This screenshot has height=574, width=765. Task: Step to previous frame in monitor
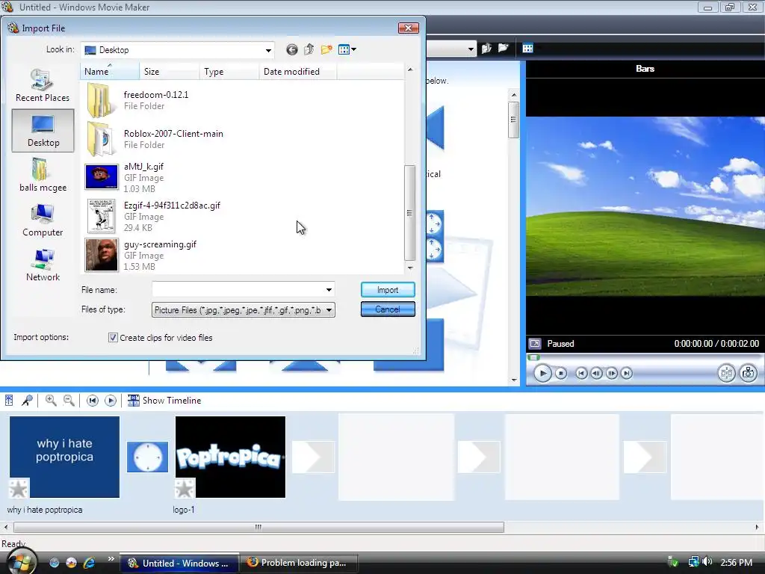(x=596, y=374)
